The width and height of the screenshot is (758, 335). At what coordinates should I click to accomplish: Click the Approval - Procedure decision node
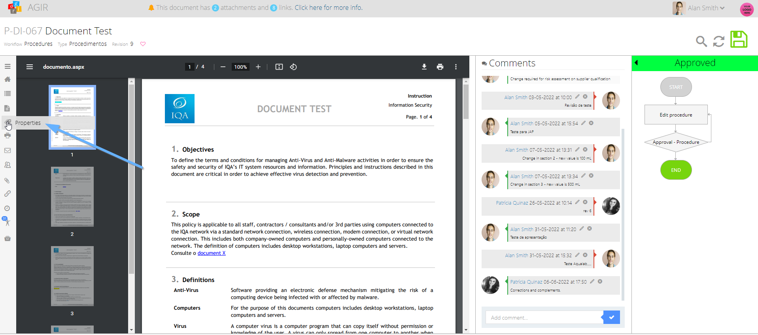676,142
